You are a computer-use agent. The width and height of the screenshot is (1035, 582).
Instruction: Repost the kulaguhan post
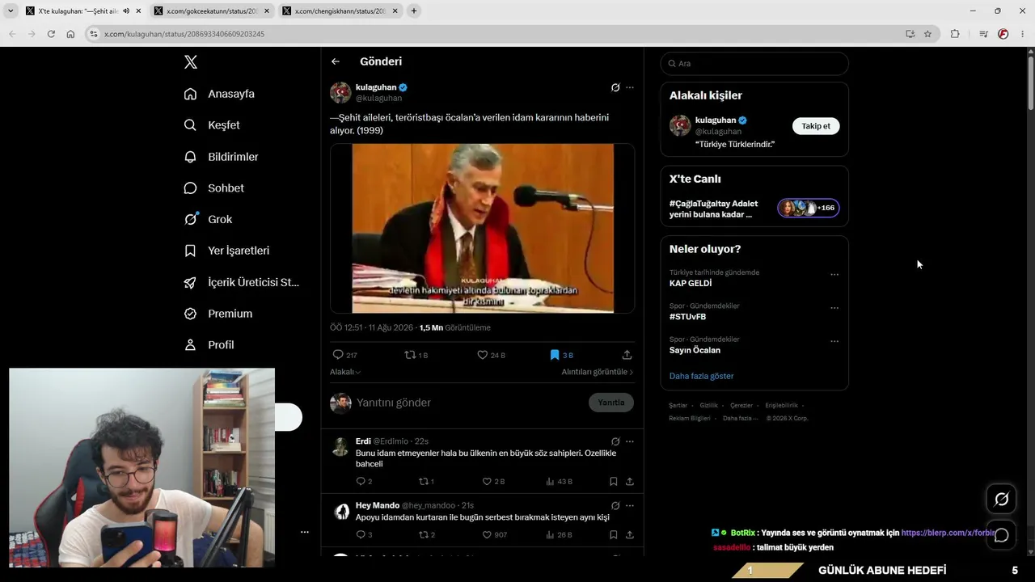pos(410,355)
